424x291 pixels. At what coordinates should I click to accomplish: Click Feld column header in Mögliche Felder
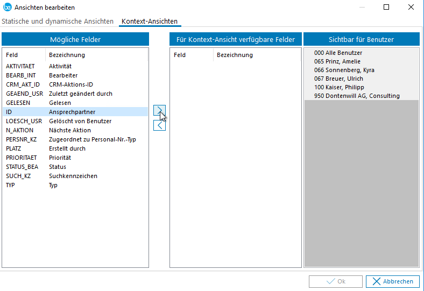coord(12,55)
